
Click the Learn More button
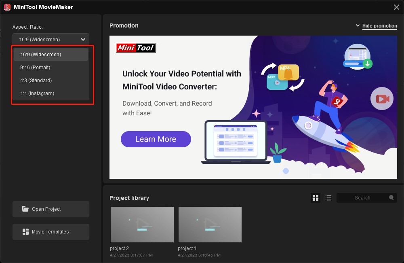pyautogui.click(x=156, y=139)
